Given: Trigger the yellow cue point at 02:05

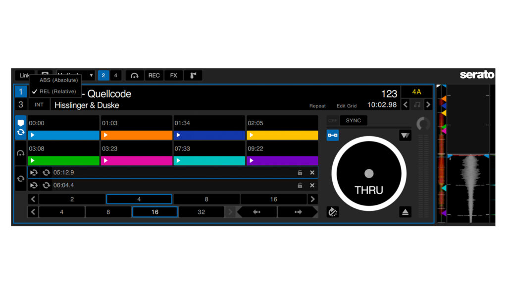Looking at the screenshot, I should point(282,135).
